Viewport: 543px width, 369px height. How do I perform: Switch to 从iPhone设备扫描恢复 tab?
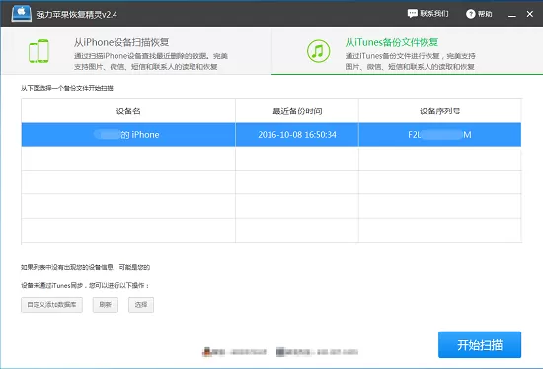point(136,50)
